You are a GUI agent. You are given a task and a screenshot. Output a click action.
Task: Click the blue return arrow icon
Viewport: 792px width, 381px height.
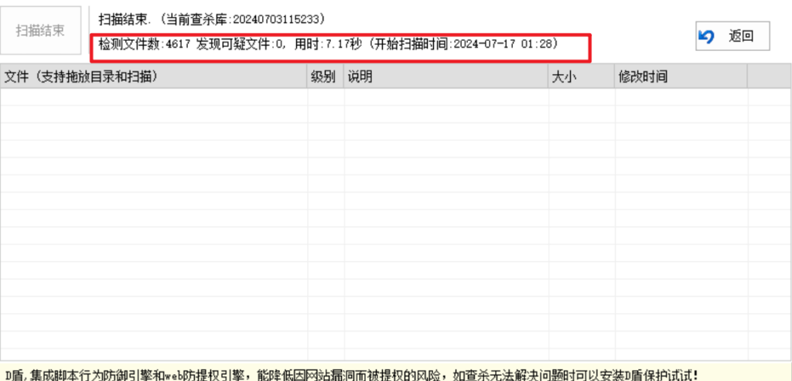click(706, 36)
